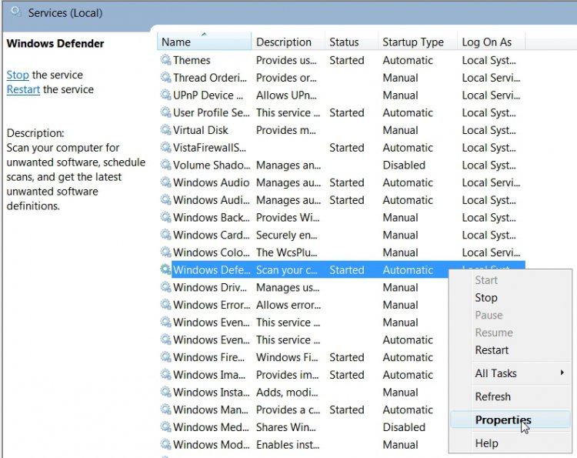
Task: Click the gear icon beside VistaFirewallS service
Action: pyautogui.click(x=165, y=147)
